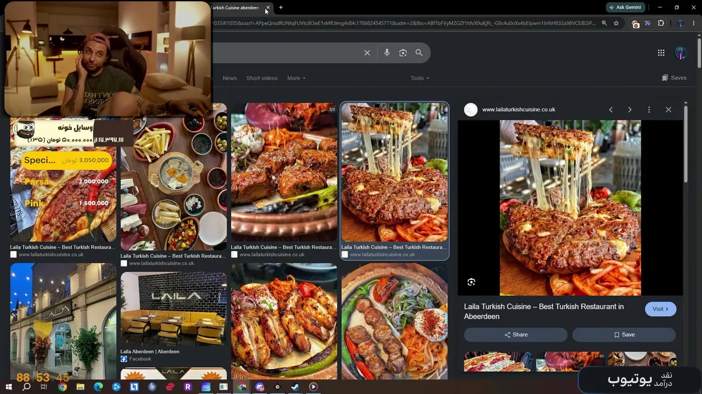Click the large preview flatbread image
The height and width of the screenshot is (394, 702).
point(570,208)
